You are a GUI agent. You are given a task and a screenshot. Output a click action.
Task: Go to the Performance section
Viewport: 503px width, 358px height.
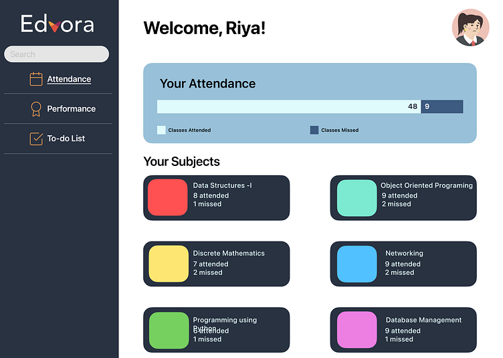pyautogui.click(x=71, y=108)
